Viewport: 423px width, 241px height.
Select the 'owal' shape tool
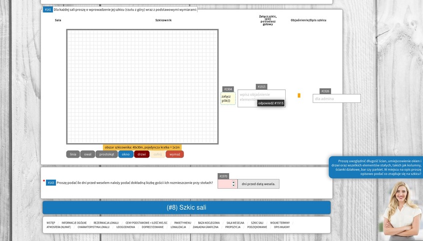click(87, 154)
